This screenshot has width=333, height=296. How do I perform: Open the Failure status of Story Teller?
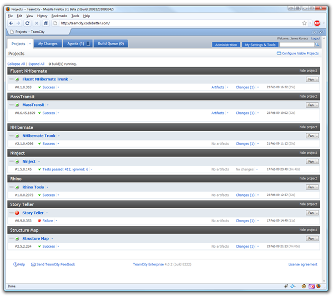tap(48, 221)
